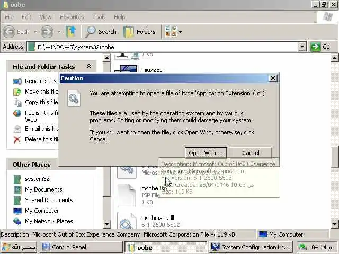Open system32 in Other Places
This screenshot has height=254, width=339.
37,179
